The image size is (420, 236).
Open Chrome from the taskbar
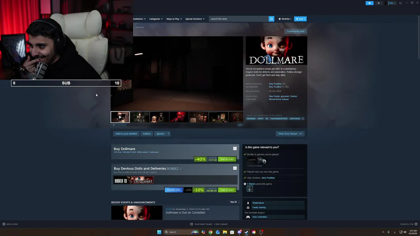tap(210, 232)
